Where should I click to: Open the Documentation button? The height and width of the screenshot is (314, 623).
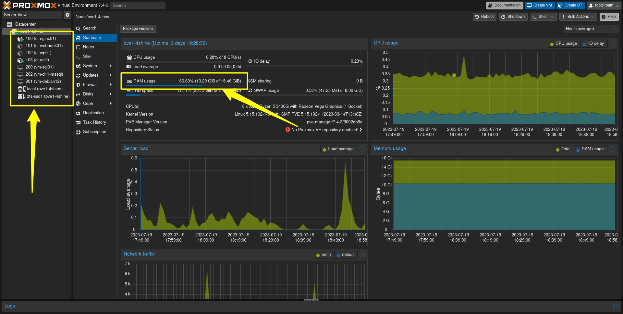[x=505, y=6]
